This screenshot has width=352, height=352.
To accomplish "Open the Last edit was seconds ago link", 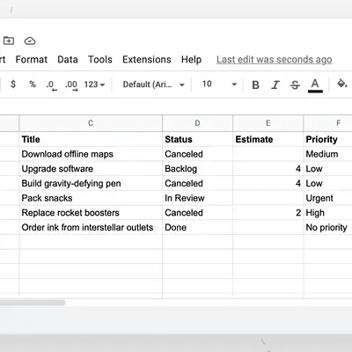I will (x=275, y=60).
